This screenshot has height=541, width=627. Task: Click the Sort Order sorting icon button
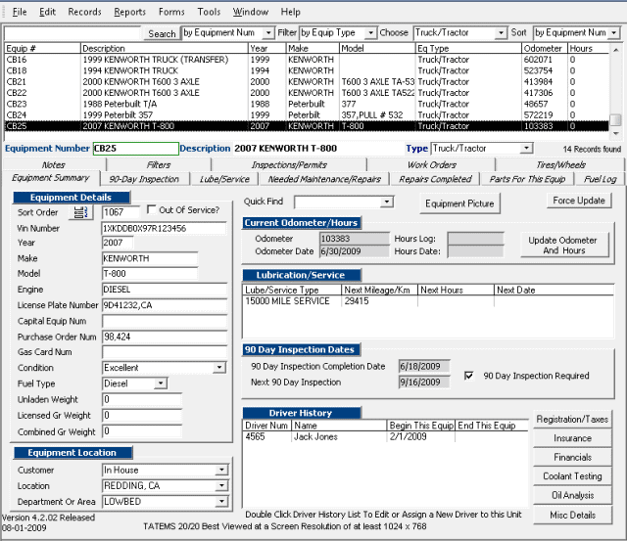[80, 212]
